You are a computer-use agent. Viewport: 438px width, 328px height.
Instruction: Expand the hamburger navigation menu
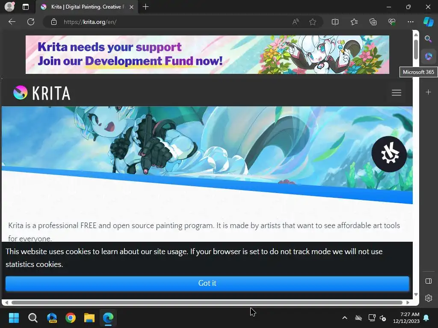397,93
